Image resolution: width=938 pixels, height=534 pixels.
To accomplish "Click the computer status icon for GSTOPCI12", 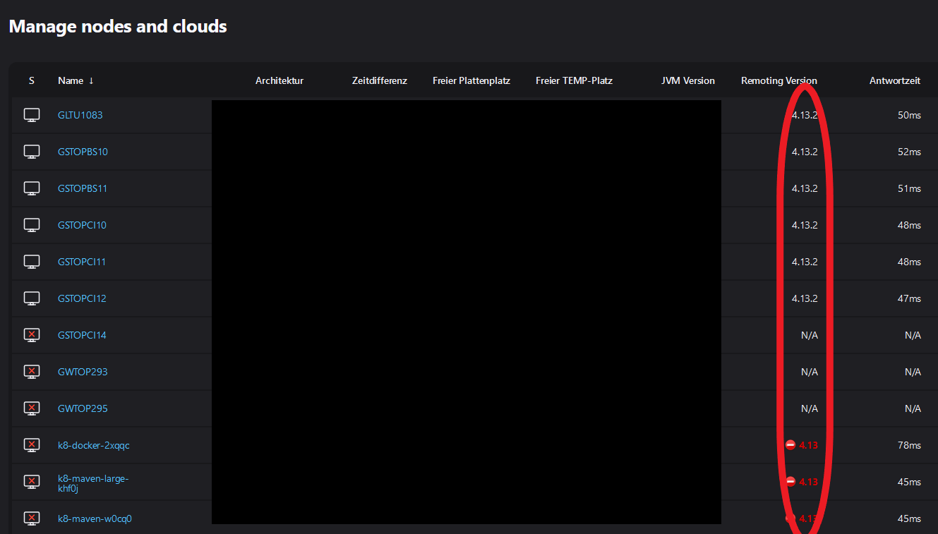I will coord(32,298).
